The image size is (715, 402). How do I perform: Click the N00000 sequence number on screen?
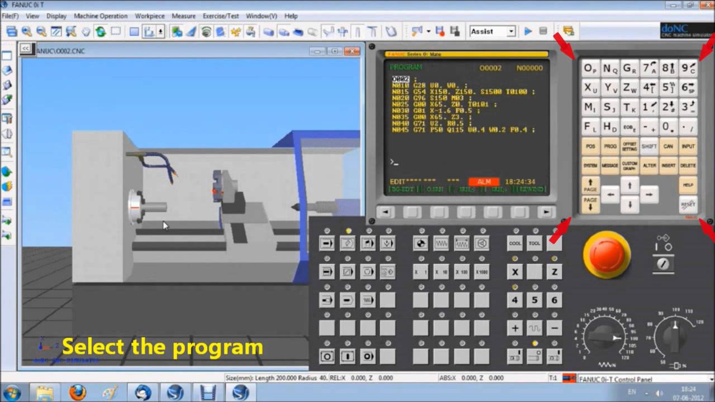[530, 68]
